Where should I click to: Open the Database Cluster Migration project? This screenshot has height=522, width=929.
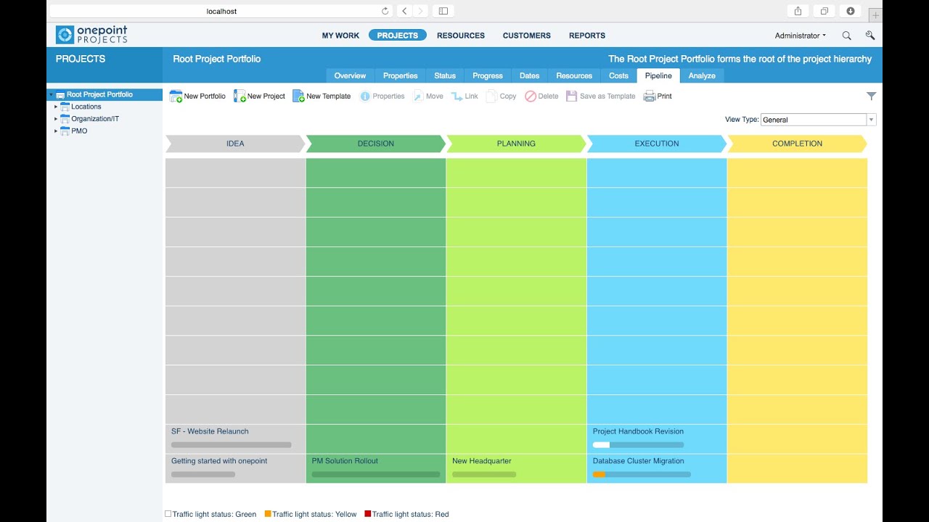click(x=638, y=461)
